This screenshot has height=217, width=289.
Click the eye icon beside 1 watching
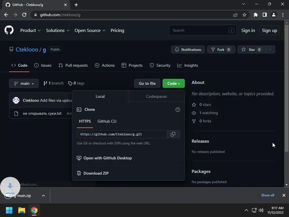(x=194, y=113)
